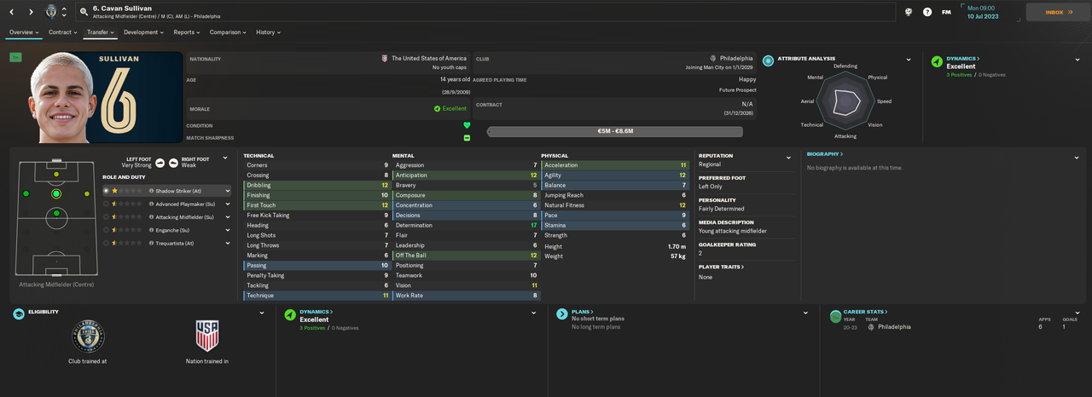Open the Biography link
Screen dimensions: 1092x397
click(x=825, y=154)
